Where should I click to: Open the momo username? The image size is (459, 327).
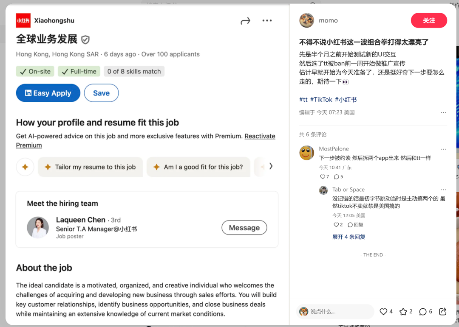coord(328,20)
